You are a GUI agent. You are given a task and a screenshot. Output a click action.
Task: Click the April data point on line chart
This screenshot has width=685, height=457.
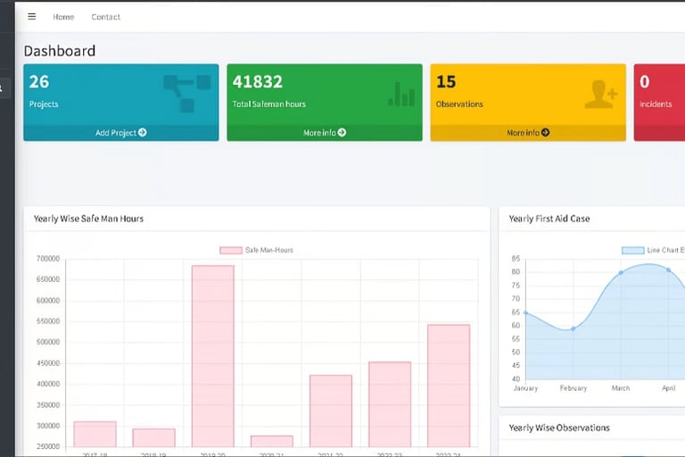(x=668, y=270)
